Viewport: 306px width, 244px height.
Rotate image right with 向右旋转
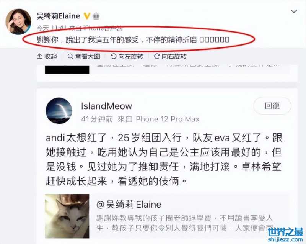pos(170,56)
